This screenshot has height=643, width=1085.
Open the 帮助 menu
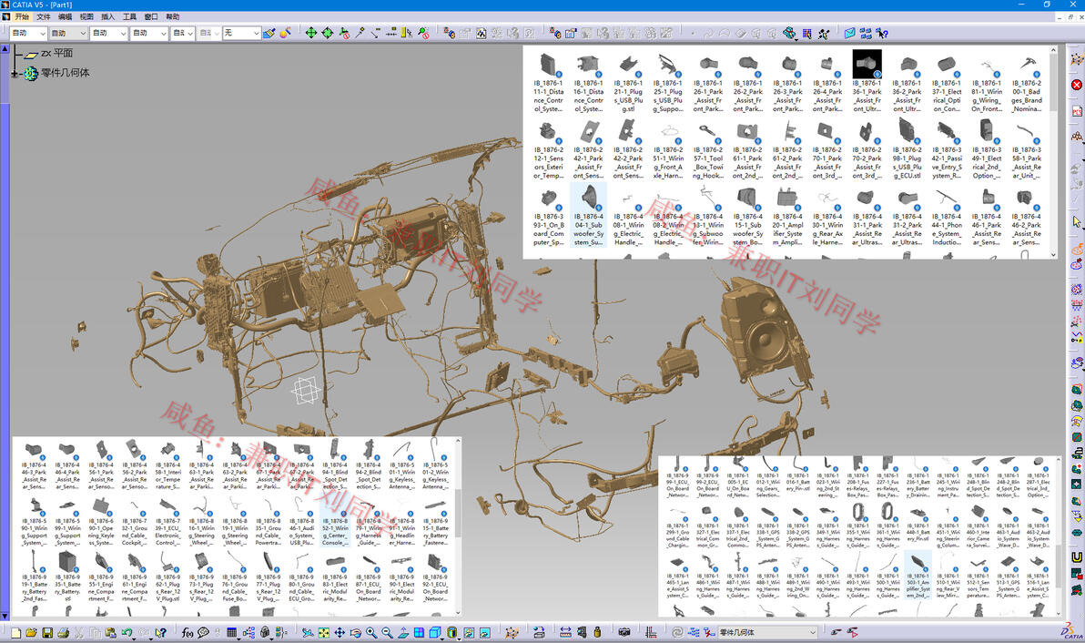coord(173,17)
